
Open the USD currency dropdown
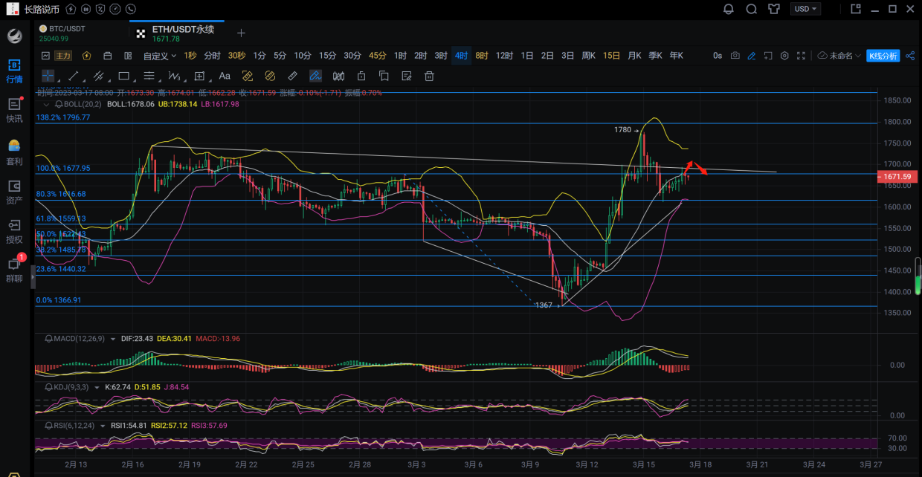click(x=806, y=9)
